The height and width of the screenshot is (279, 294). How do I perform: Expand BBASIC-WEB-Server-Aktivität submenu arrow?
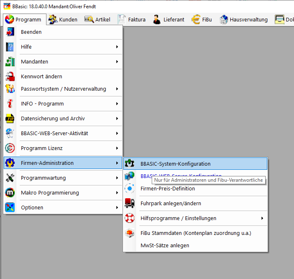coord(117,134)
